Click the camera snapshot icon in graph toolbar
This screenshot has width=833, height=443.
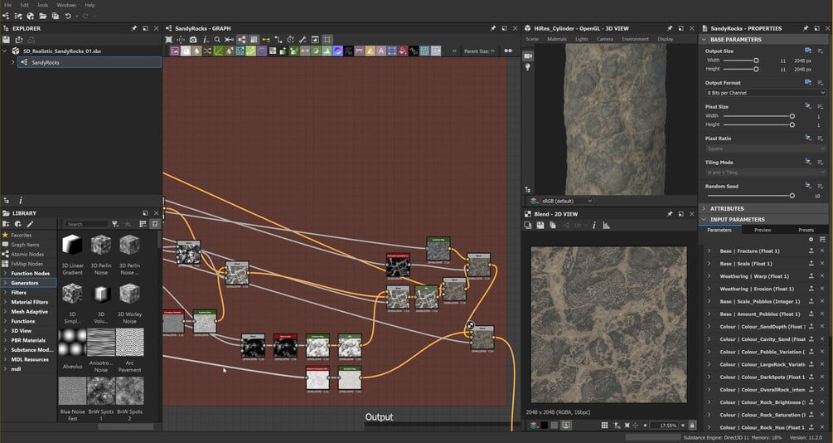193,39
